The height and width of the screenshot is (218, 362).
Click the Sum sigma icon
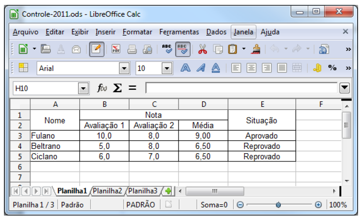tap(117, 88)
